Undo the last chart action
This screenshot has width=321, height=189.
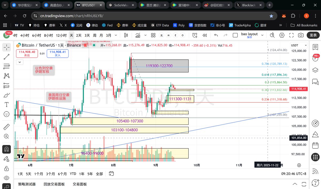pyautogui.click(x=216, y=35)
